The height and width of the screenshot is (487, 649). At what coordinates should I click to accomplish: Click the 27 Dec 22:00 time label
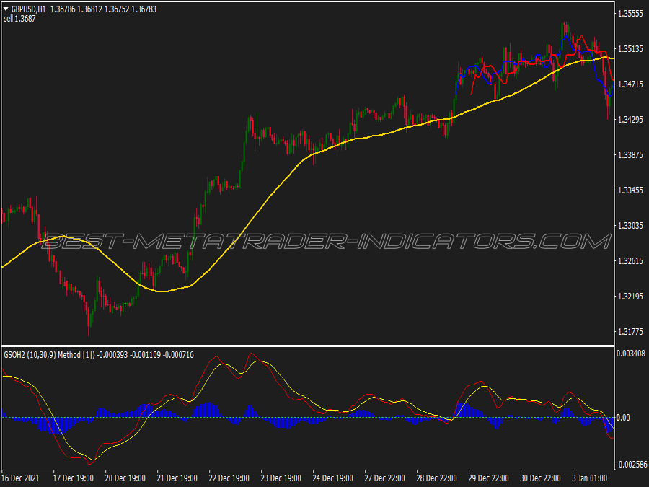tap(384, 478)
